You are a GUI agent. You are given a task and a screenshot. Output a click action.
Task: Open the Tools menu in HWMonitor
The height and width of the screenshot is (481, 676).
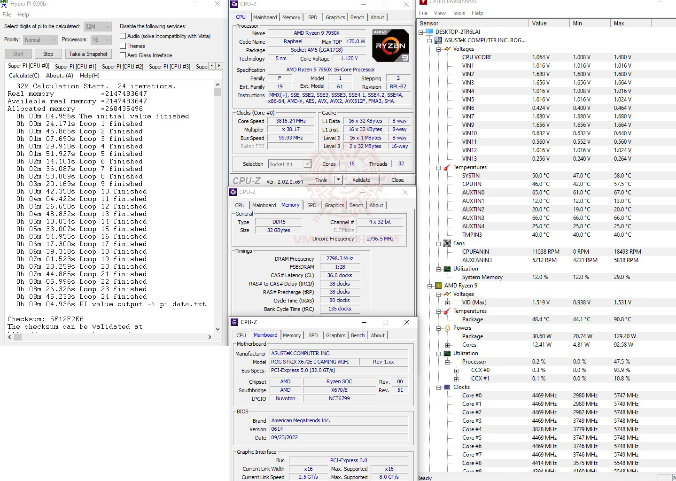(x=458, y=13)
